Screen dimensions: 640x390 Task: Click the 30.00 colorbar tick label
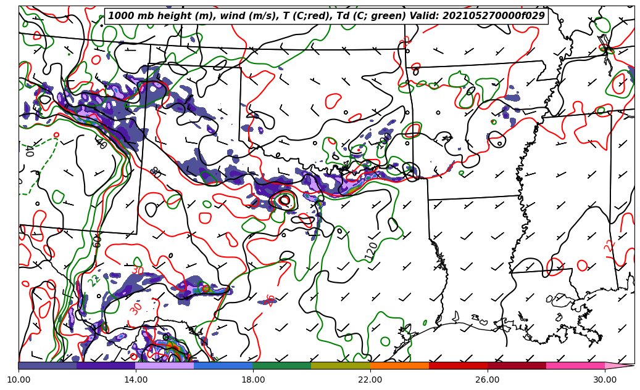(x=605, y=380)
